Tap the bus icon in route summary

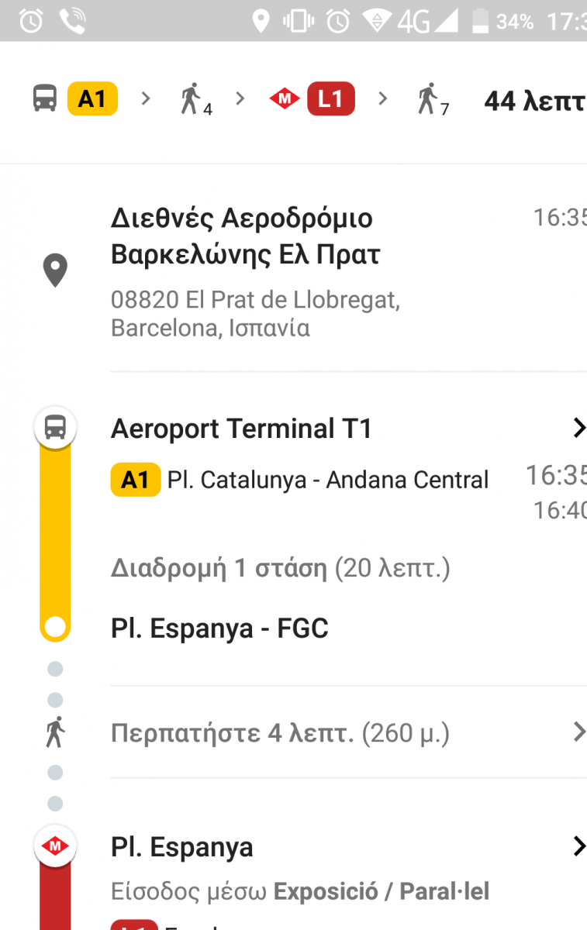46,99
